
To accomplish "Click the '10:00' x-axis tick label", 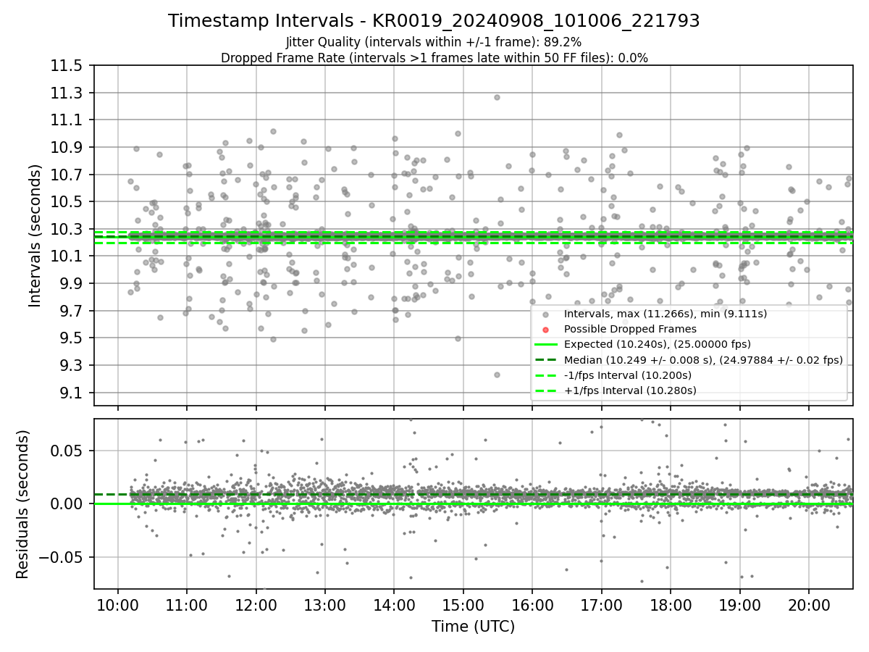I will 117,605.
